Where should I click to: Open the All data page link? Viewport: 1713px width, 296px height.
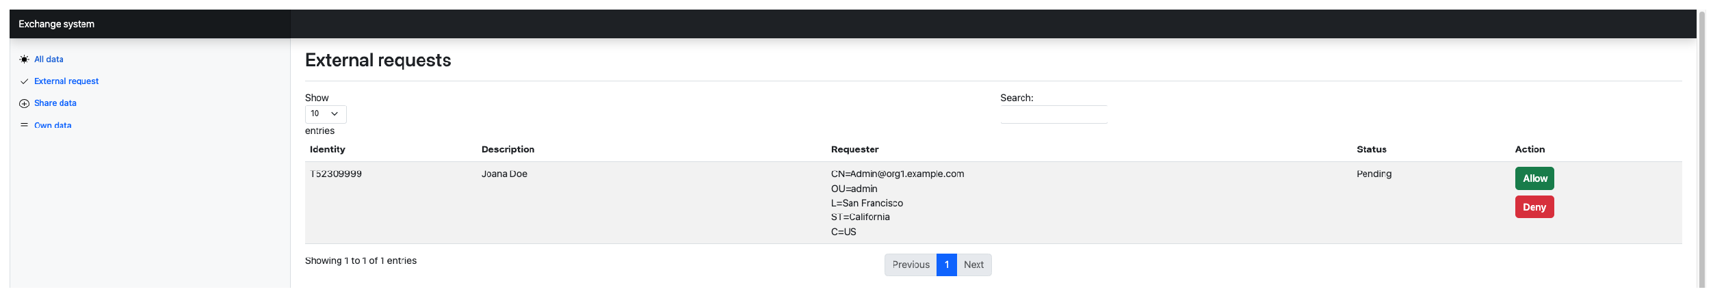pos(49,59)
